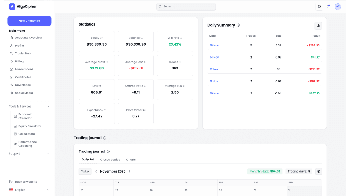This screenshot has width=350, height=196.
Task: Click the Search input field
Action: point(186,6)
